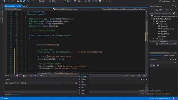Click the notifications icon in status bar
Image resolution: width=178 pixels, height=100 pixels.
pos(174,98)
